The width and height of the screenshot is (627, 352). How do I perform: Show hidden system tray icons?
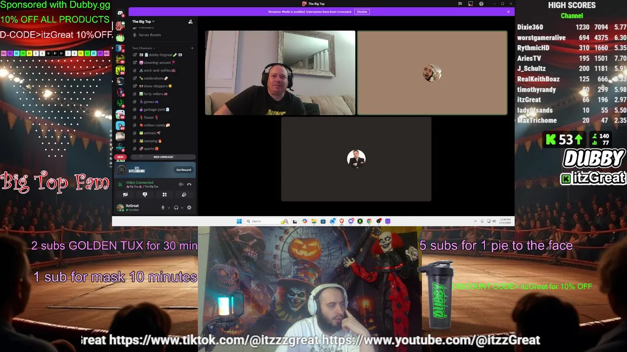coord(475,221)
